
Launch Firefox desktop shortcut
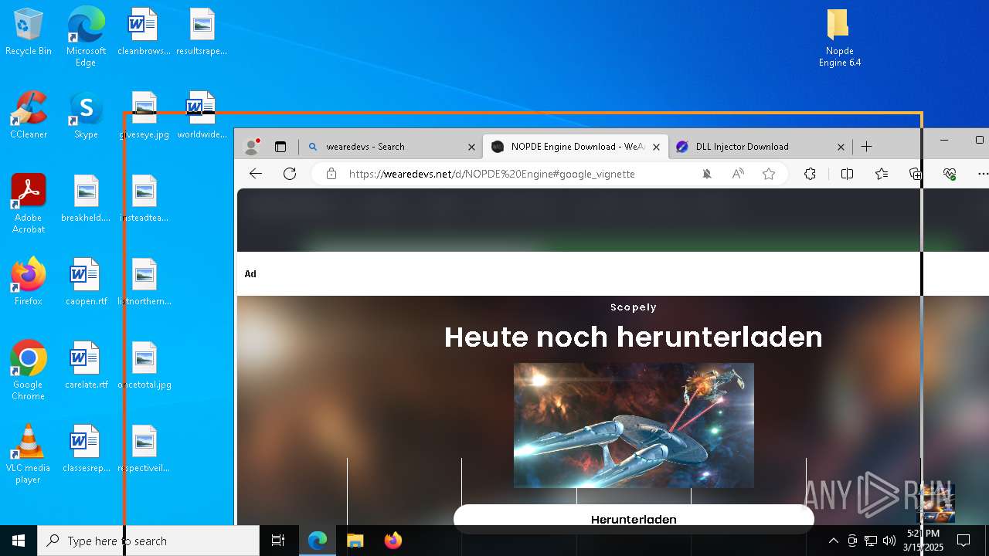(29, 282)
